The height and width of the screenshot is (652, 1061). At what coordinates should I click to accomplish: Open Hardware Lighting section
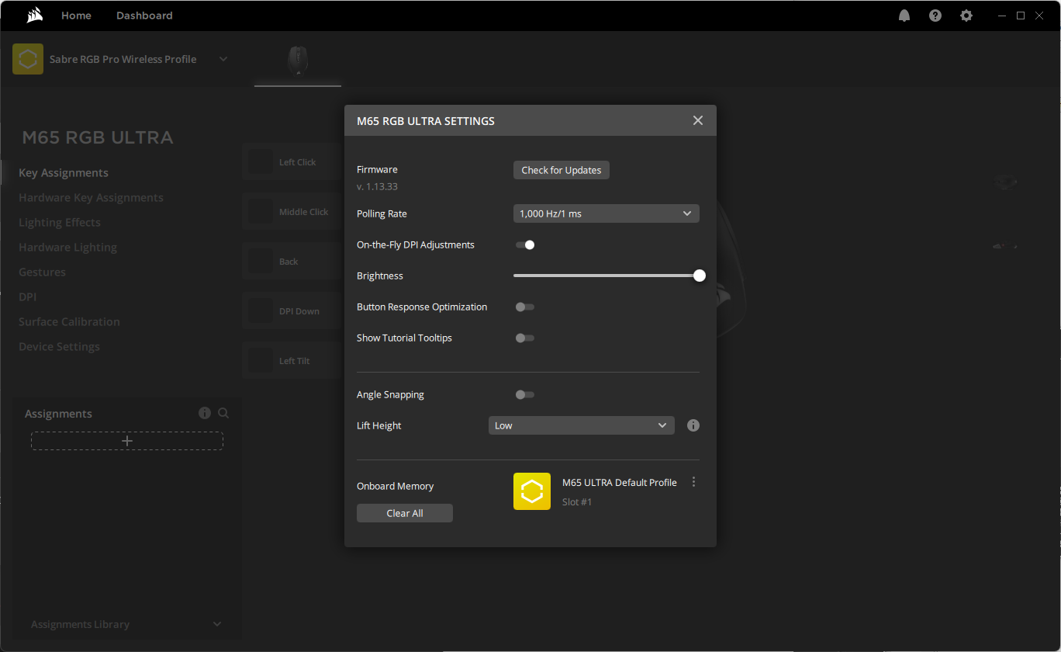[67, 247]
